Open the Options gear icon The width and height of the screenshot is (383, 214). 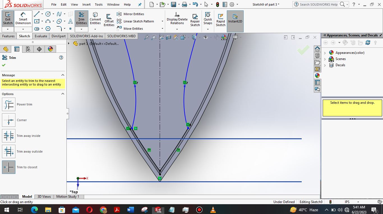tap(232, 4)
